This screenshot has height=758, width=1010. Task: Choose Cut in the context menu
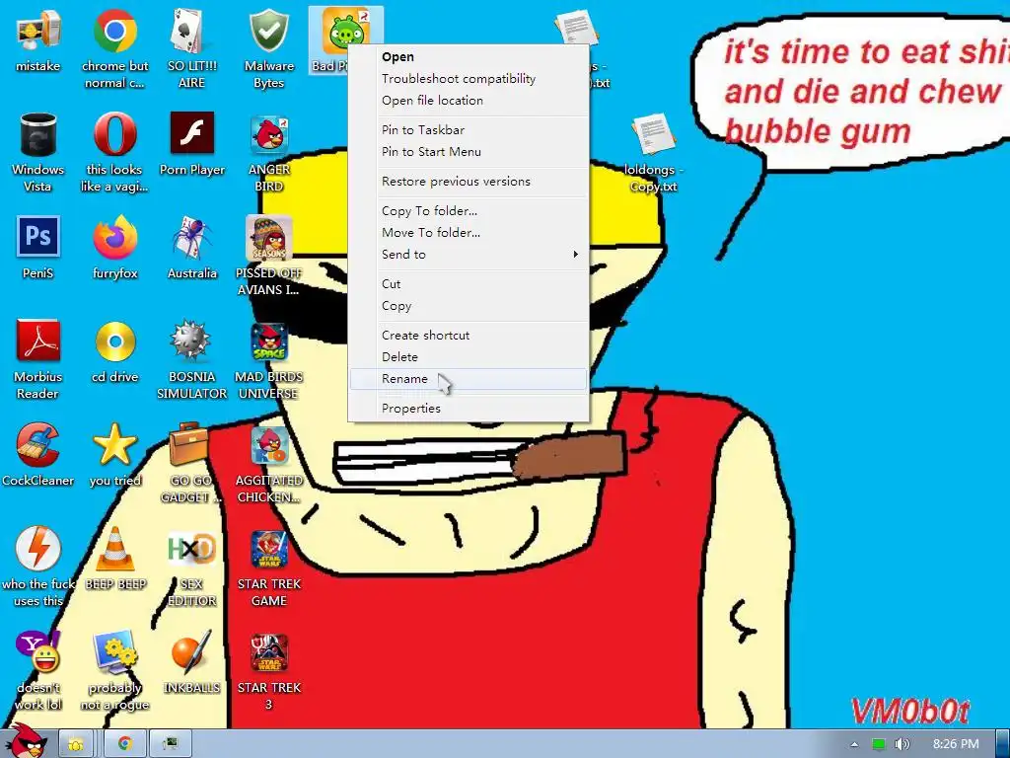469,283
